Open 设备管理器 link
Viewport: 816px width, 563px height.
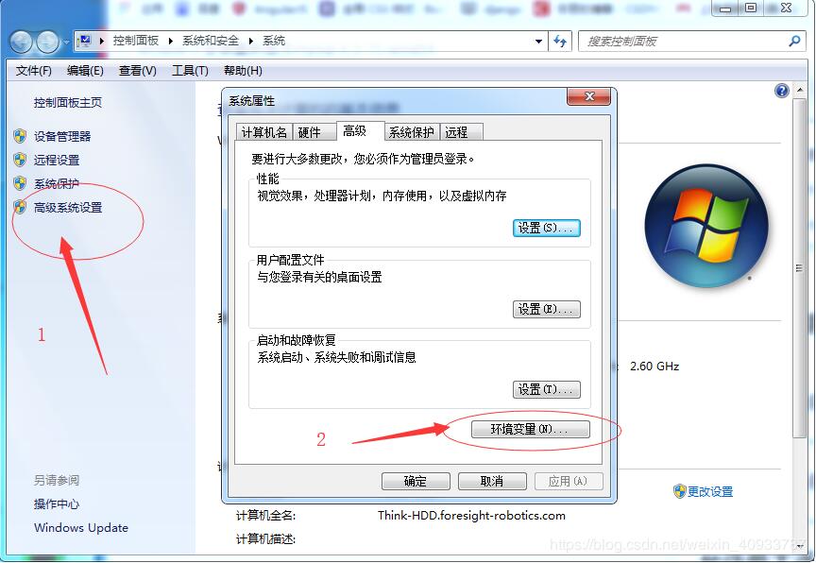[62, 136]
